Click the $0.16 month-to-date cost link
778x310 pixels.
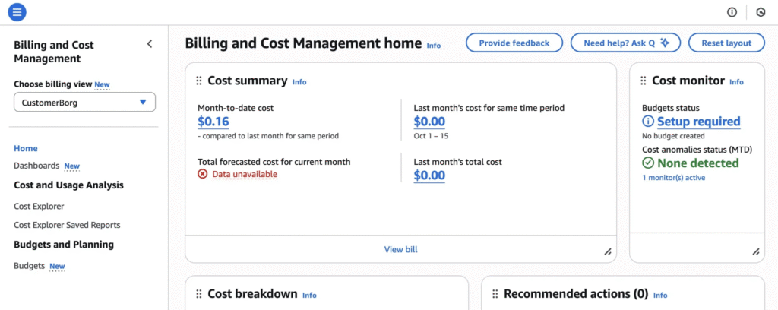tap(213, 121)
